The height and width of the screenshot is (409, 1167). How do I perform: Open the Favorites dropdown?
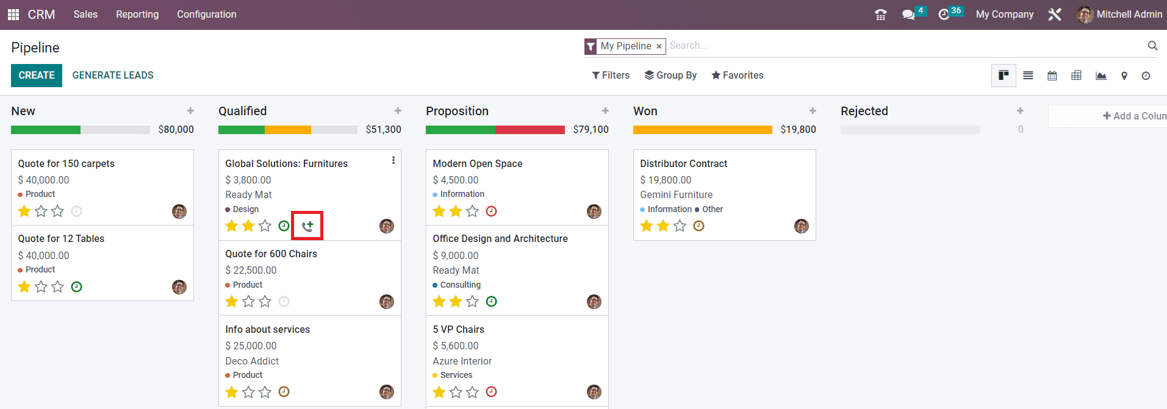pos(737,76)
